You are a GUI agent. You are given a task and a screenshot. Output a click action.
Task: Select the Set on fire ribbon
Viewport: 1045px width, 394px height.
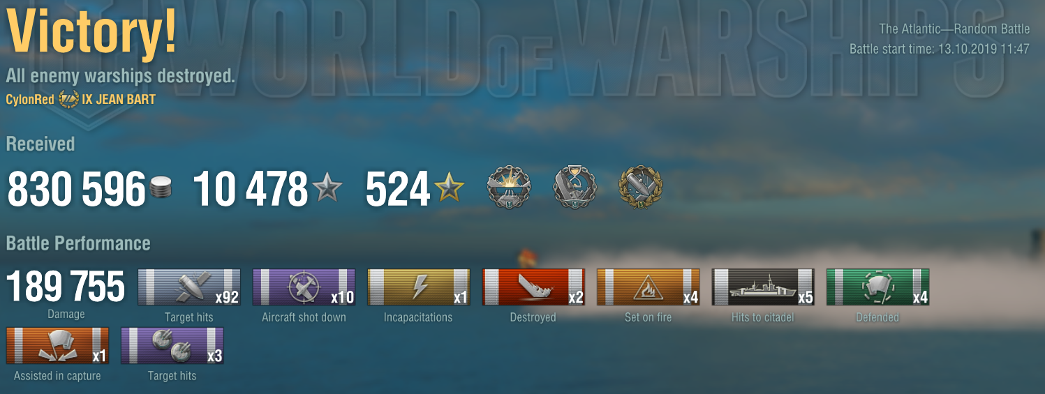[x=648, y=287]
